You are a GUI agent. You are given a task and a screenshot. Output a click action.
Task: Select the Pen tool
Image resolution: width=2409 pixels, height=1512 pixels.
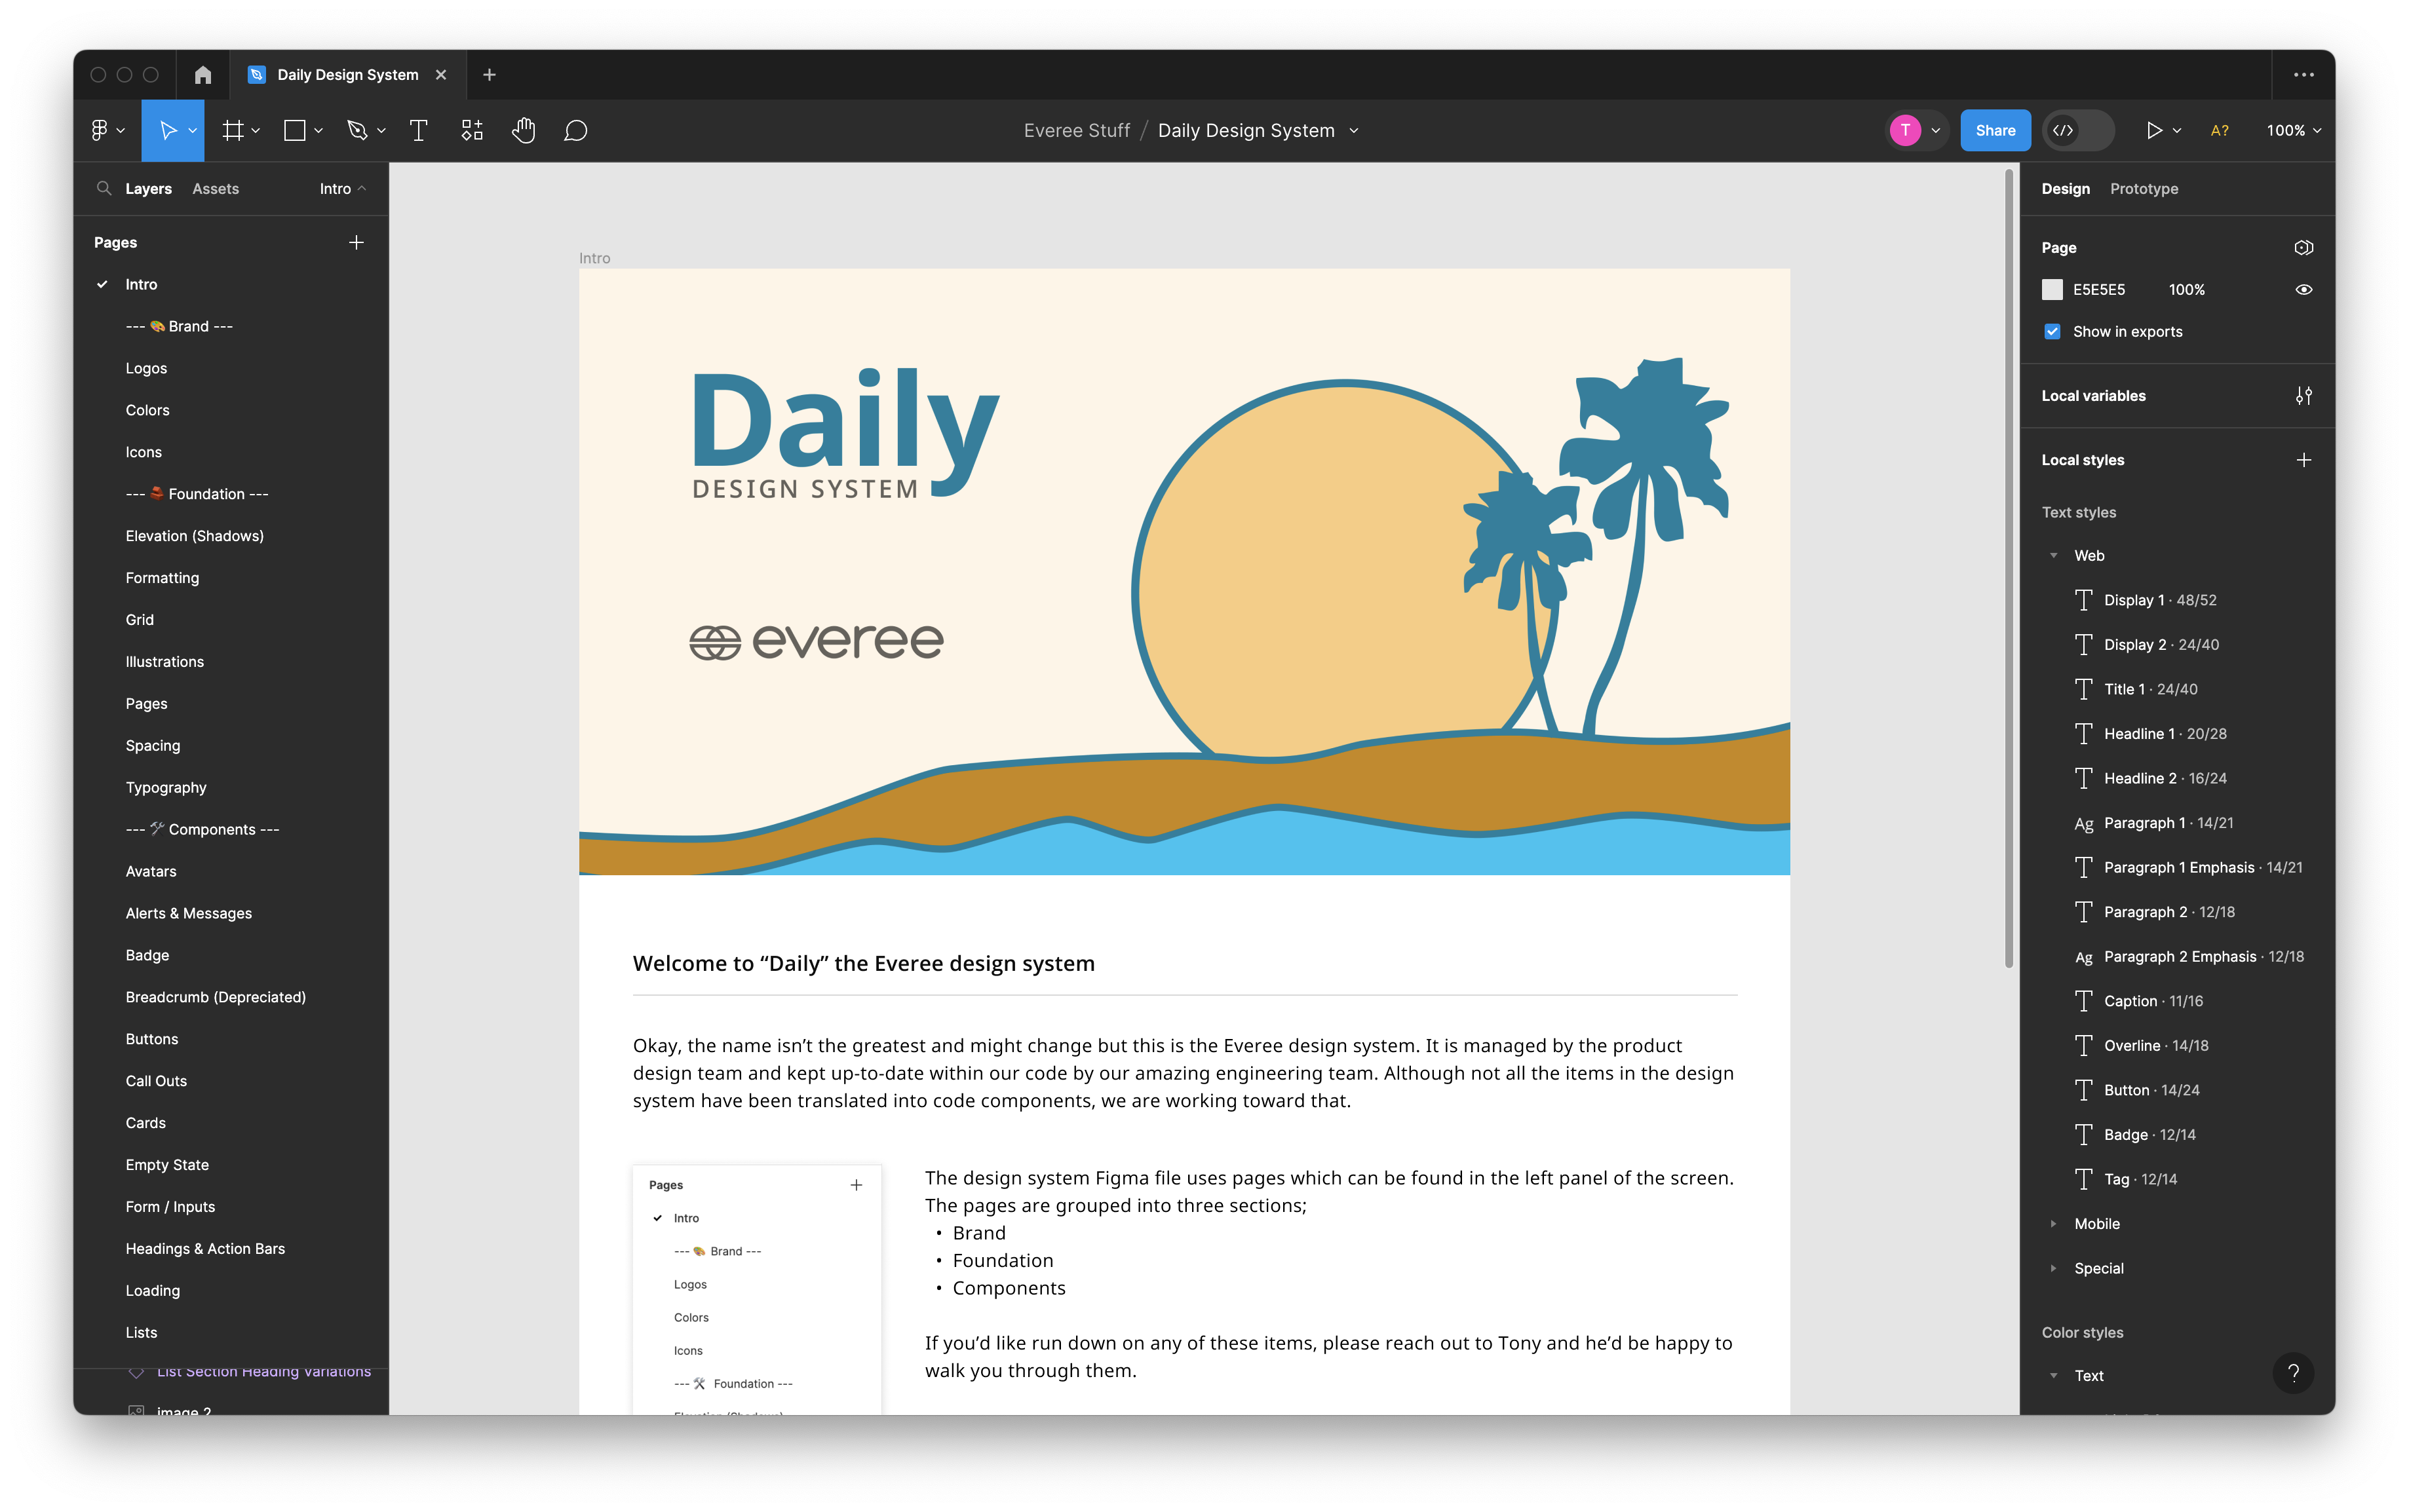coord(357,130)
